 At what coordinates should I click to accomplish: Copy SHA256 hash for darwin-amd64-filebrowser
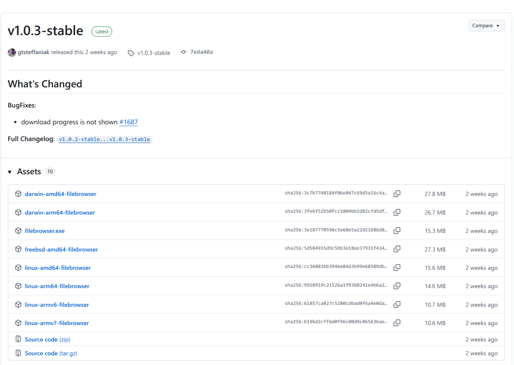397,194
